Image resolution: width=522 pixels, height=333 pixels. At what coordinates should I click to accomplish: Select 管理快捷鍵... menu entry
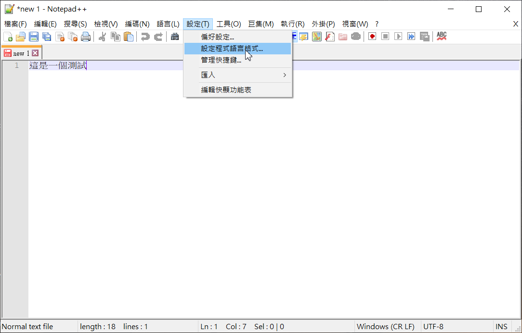coord(238,60)
